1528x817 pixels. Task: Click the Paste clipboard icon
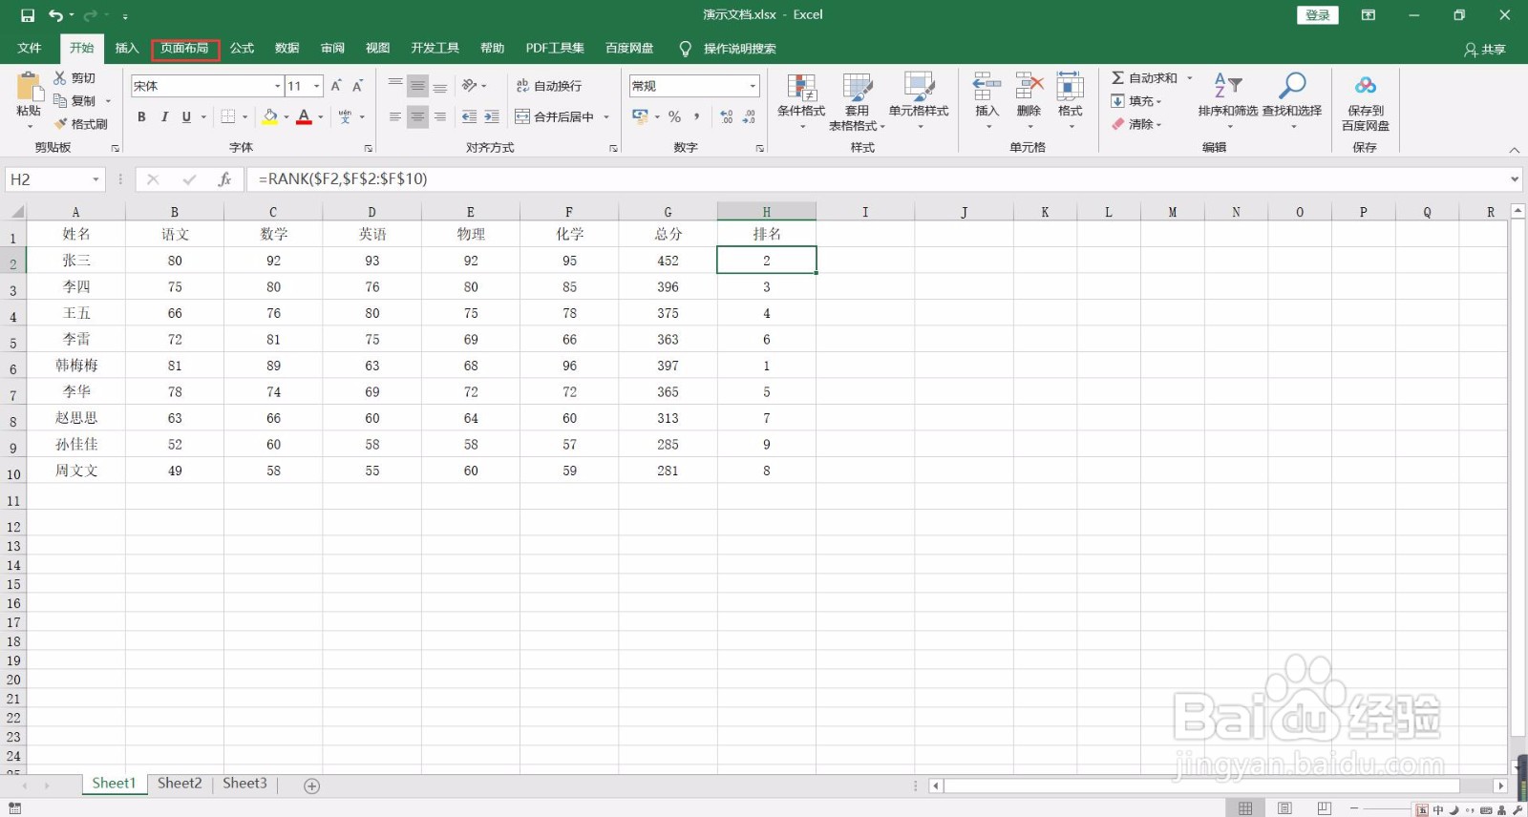tap(29, 89)
